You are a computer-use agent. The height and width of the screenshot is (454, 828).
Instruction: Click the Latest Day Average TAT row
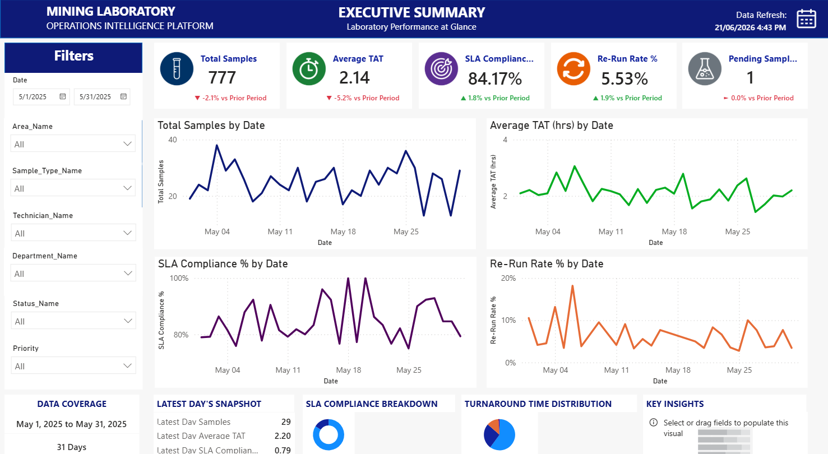pyautogui.click(x=224, y=436)
